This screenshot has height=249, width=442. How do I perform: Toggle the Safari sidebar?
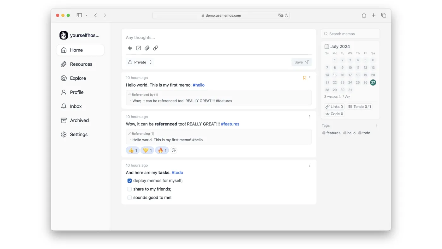tap(79, 15)
